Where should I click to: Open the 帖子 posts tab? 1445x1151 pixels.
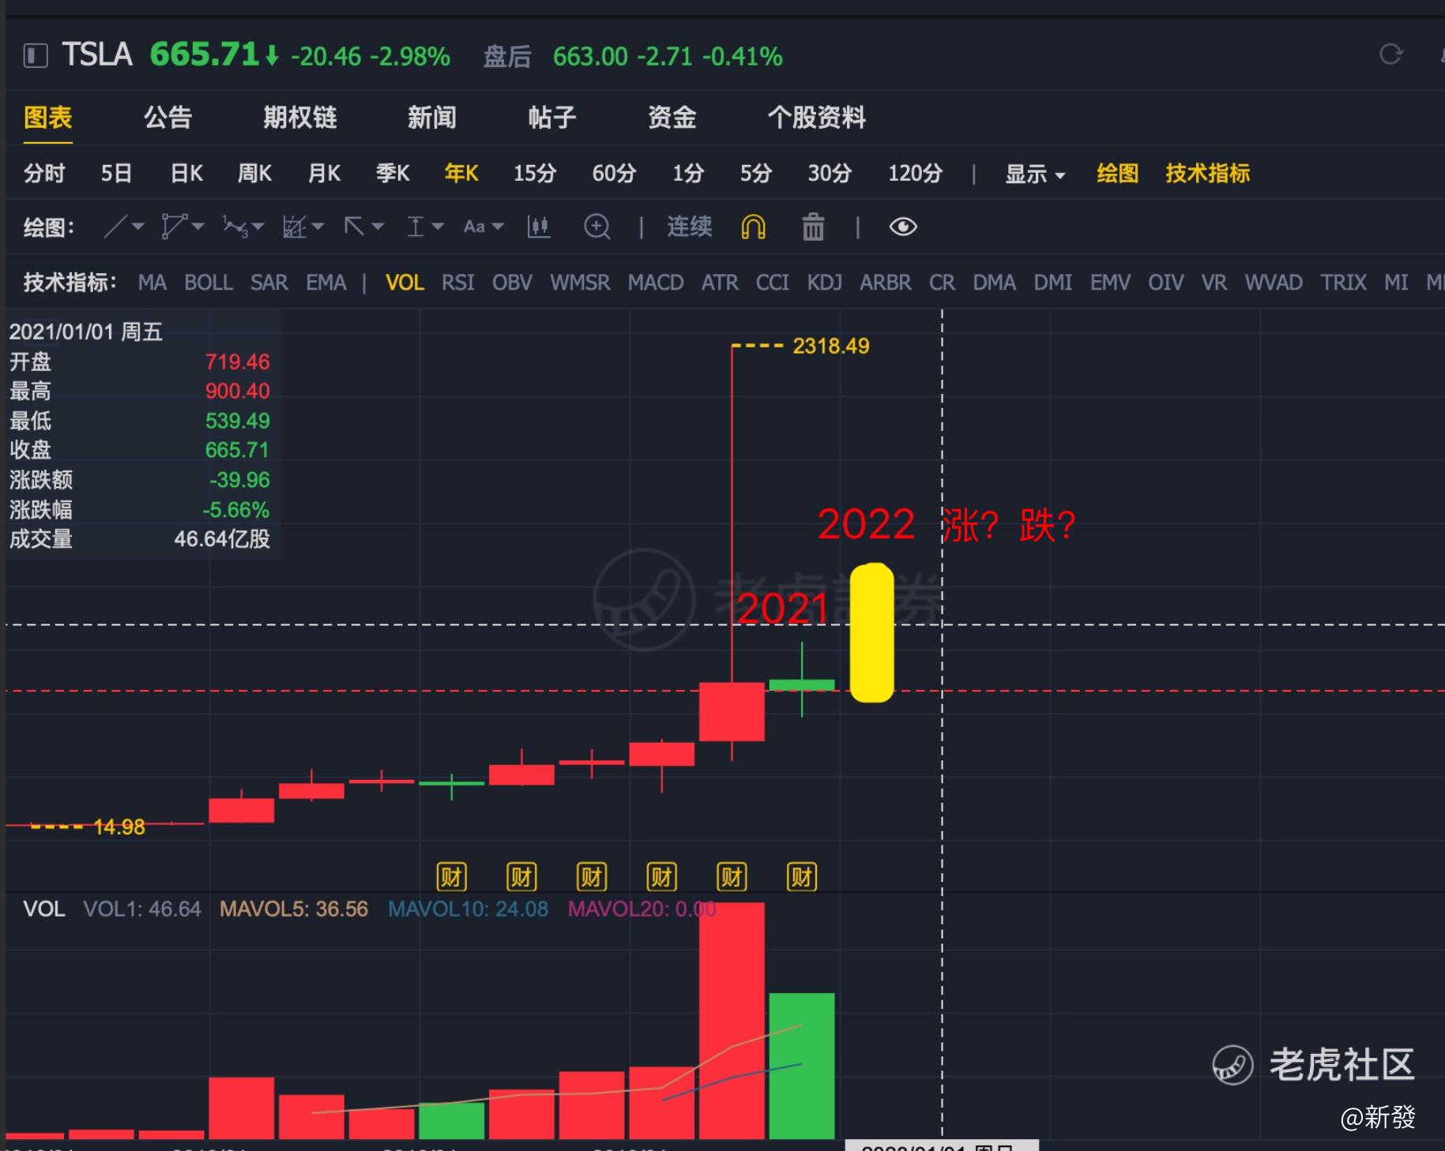[552, 118]
